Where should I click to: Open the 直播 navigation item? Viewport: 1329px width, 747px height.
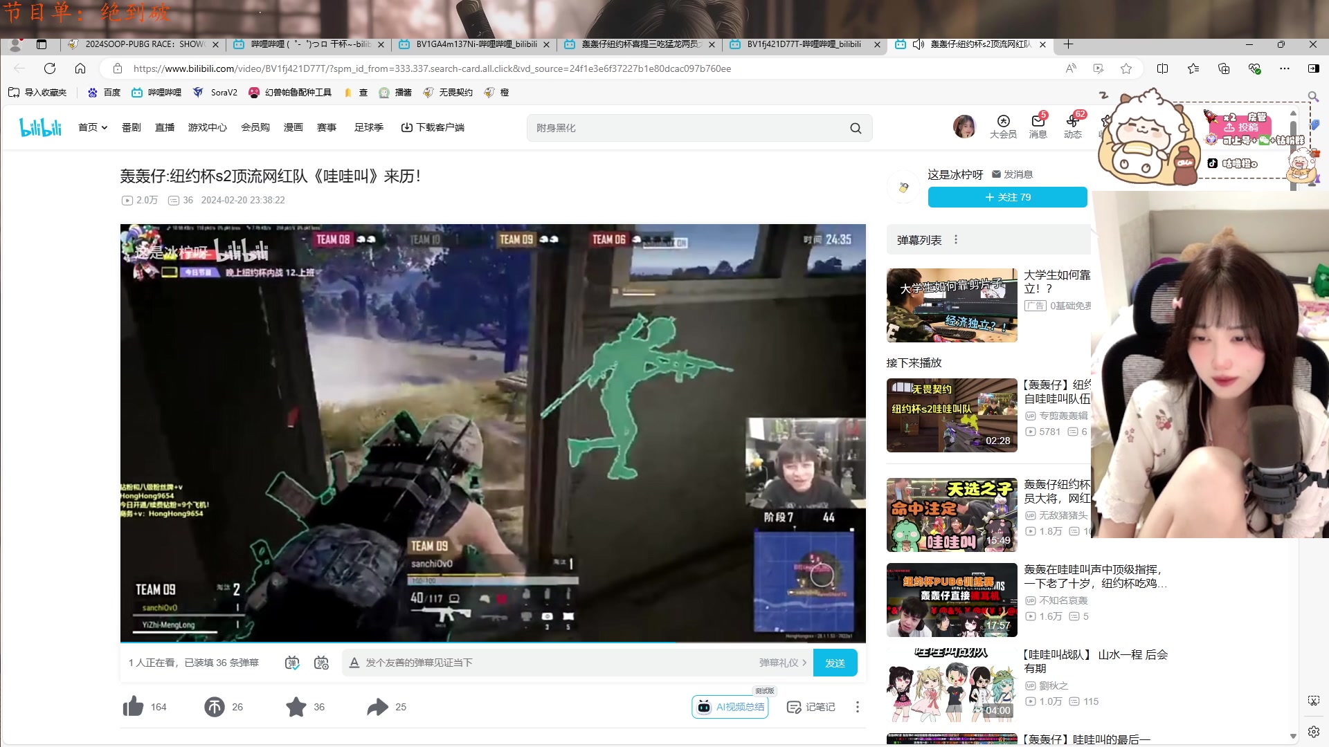[x=165, y=127]
